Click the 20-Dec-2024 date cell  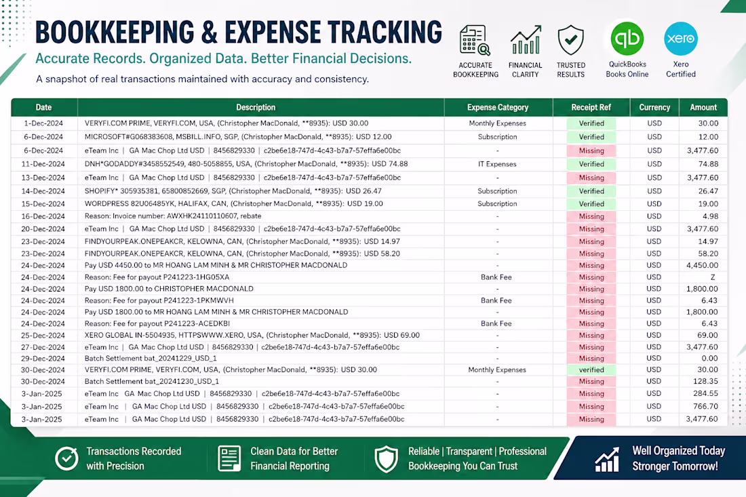pyautogui.click(x=44, y=228)
